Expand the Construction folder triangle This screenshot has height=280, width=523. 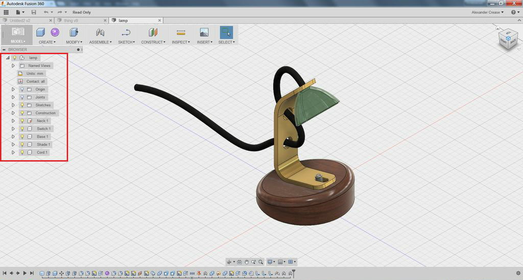(x=13, y=113)
